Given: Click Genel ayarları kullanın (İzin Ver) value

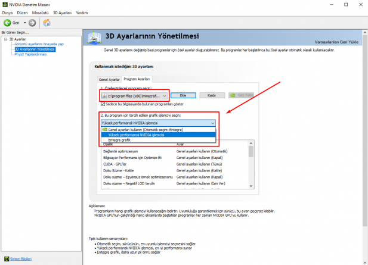Looking at the screenshot, I should coord(200,183).
